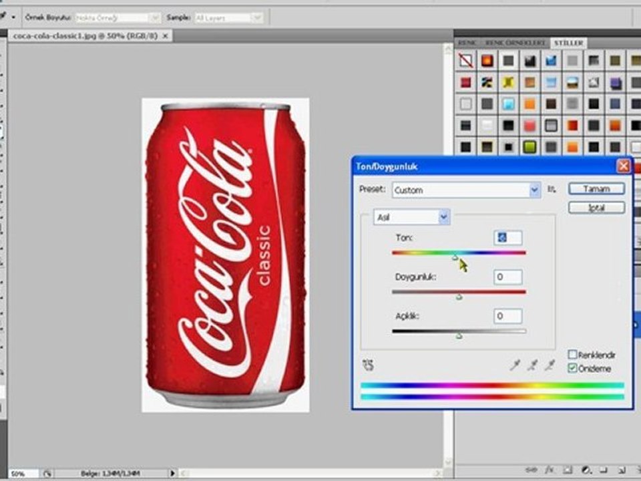
Task: Click the upper hue spectrum color bar
Action: pyautogui.click(x=492, y=385)
